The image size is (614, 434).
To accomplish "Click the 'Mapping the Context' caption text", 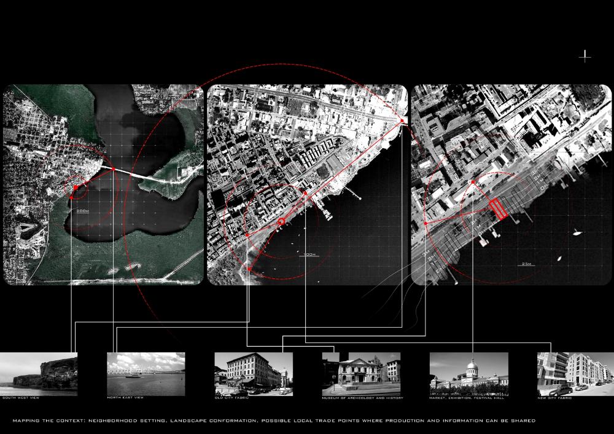I will (274, 421).
